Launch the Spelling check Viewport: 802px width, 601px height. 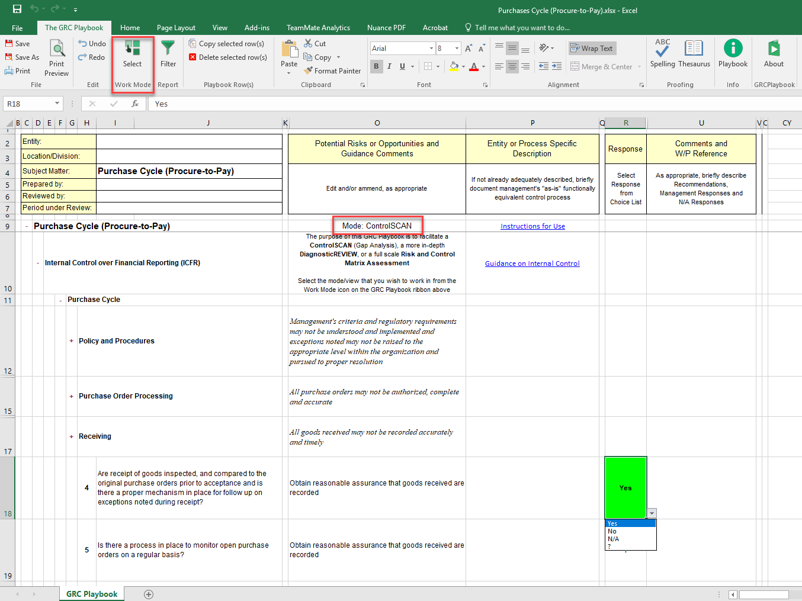(x=662, y=54)
